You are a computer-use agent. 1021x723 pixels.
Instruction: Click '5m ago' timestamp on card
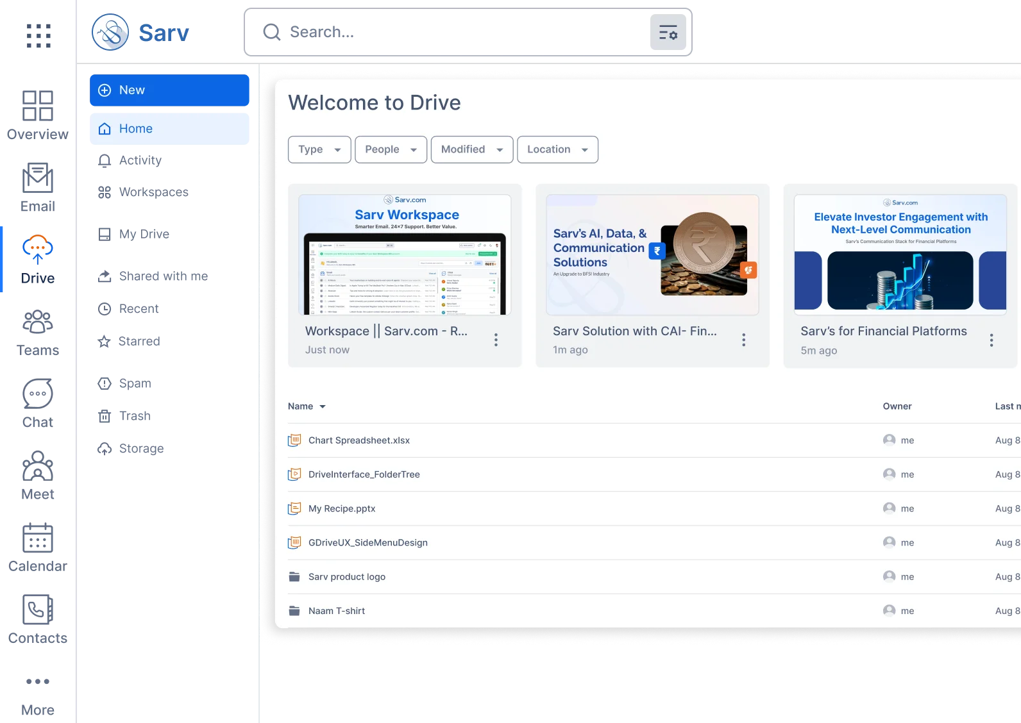pos(818,351)
